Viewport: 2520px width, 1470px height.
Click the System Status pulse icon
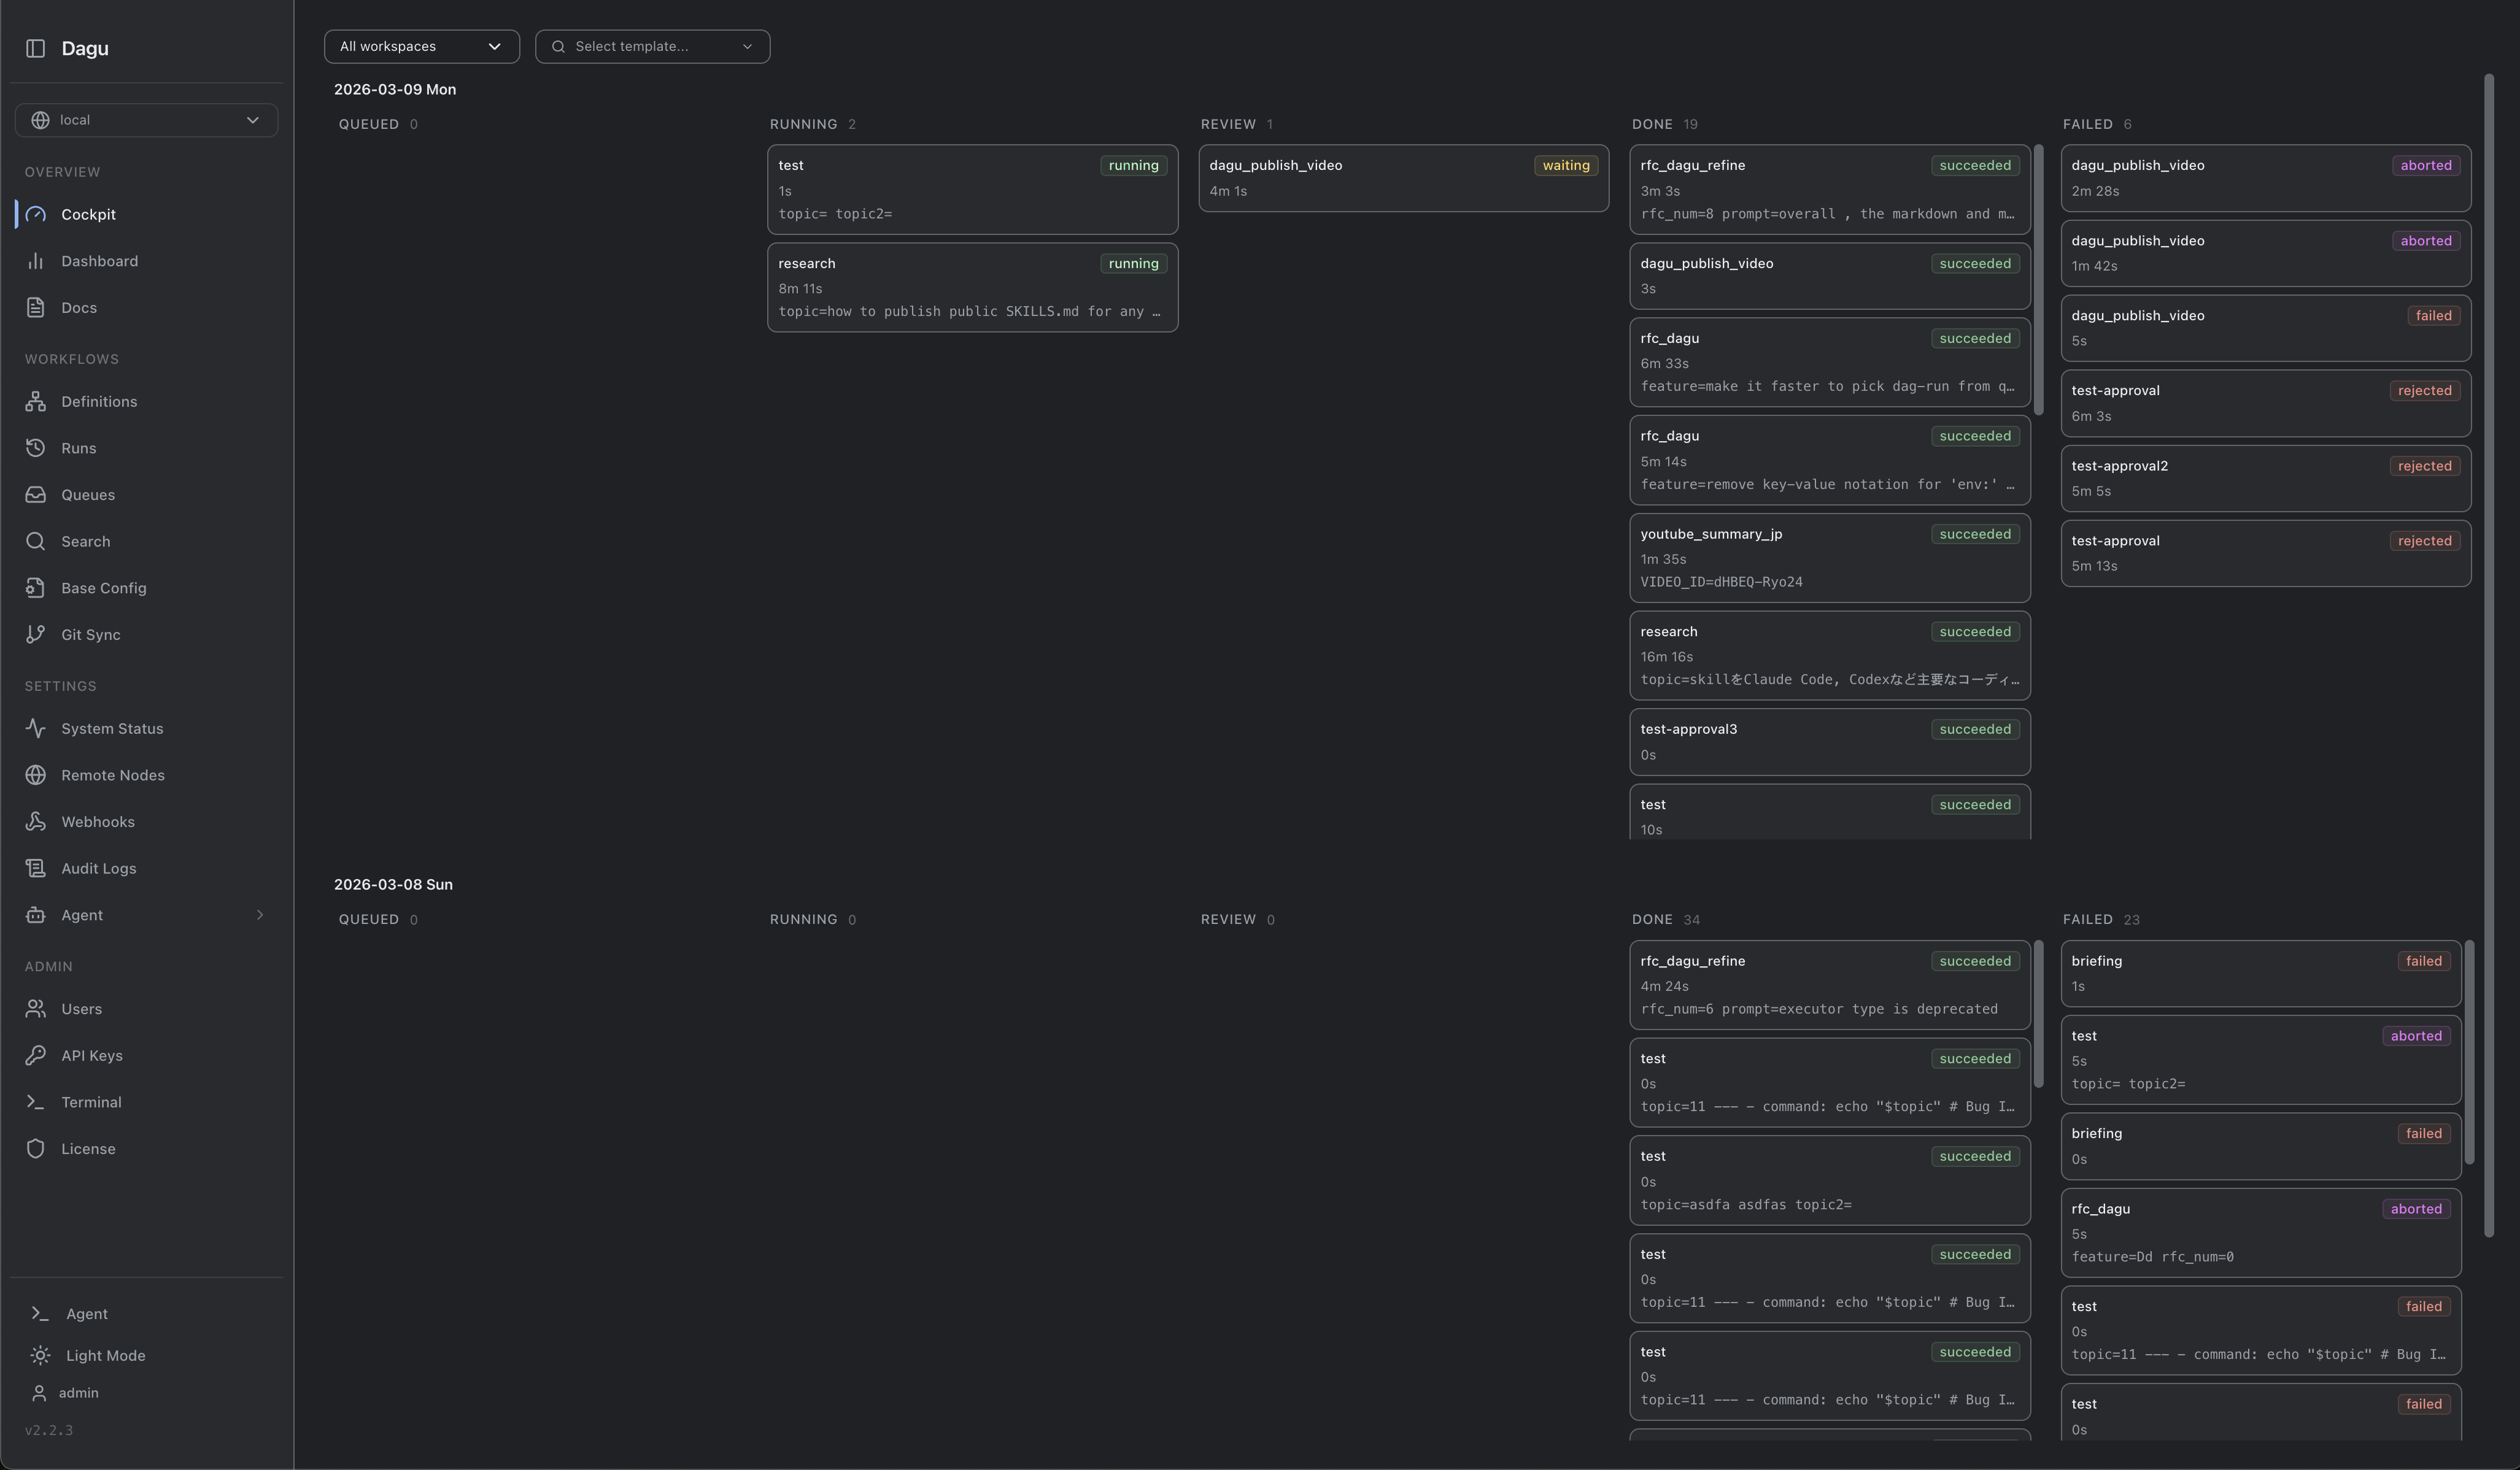(x=36, y=728)
